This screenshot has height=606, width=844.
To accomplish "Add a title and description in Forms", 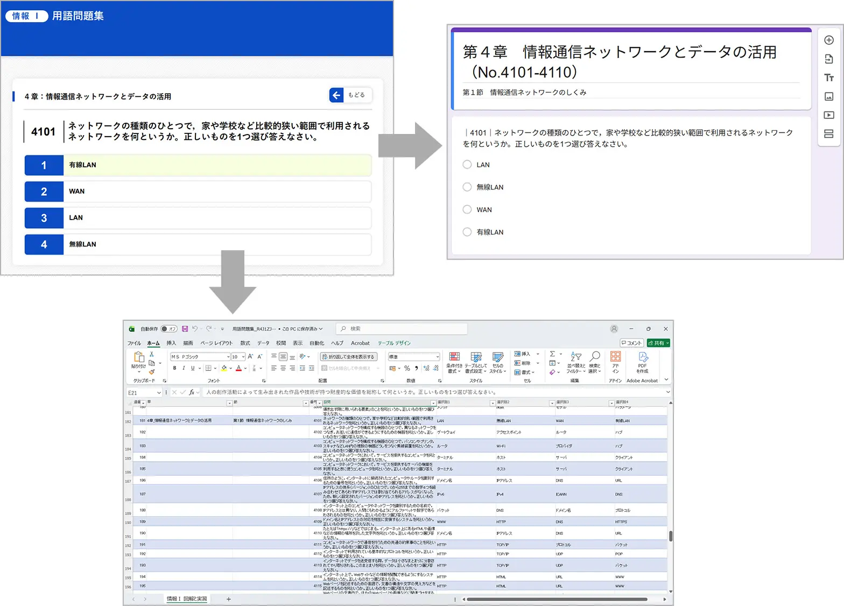I will [828, 78].
